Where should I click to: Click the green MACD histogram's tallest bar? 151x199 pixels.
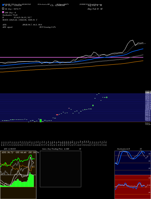pos(30,180)
